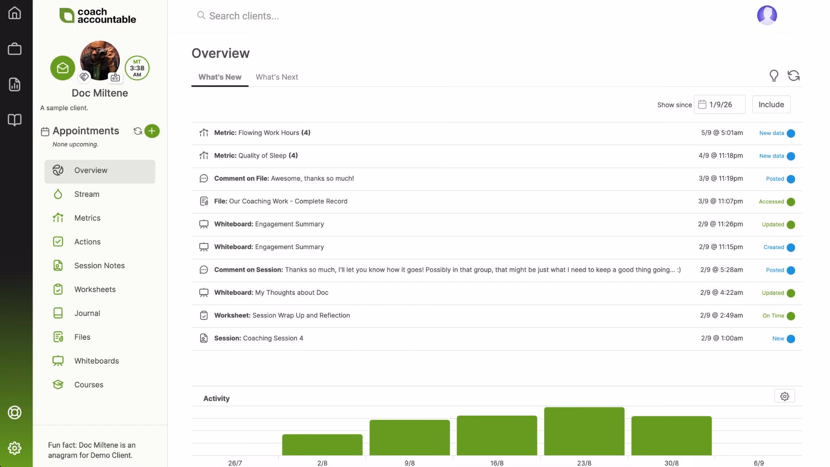Open the briefcase icon in left rail
Image resolution: width=830 pixels, height=467 pixels.
pyautogui.click(x=15, y=49)
